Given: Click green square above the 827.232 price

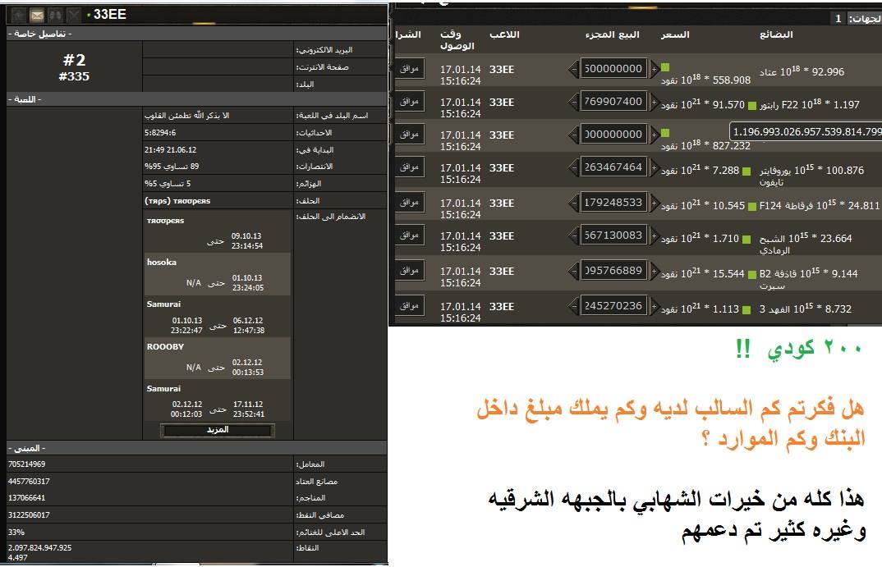Looking at the screenshot, I should coord(665,133).
